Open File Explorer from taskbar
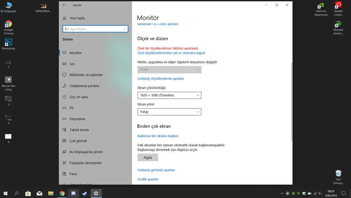Viewport: 351px width, 198px height. [51, 193]
